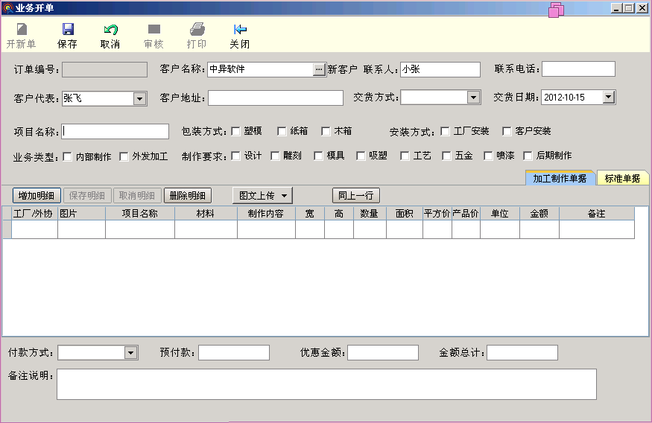The image size is (652, 423).
Task: Tick the 内部制作 business type checkbox
Action: 68,156
